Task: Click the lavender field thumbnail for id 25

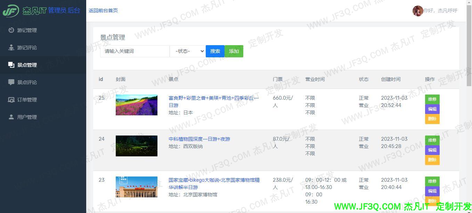Action: pyautogui.click(x=136, y=105)
